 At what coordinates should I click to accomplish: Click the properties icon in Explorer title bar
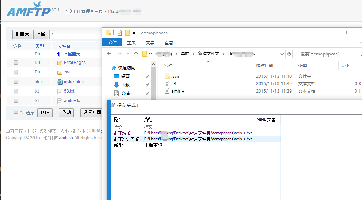click(119, 33)
